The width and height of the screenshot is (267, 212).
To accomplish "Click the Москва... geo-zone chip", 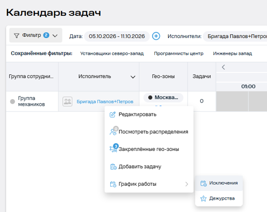I will click(x=163, y=98).
